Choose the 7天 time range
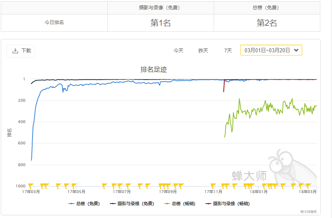 pyautogui.click(x=228, y=51)
